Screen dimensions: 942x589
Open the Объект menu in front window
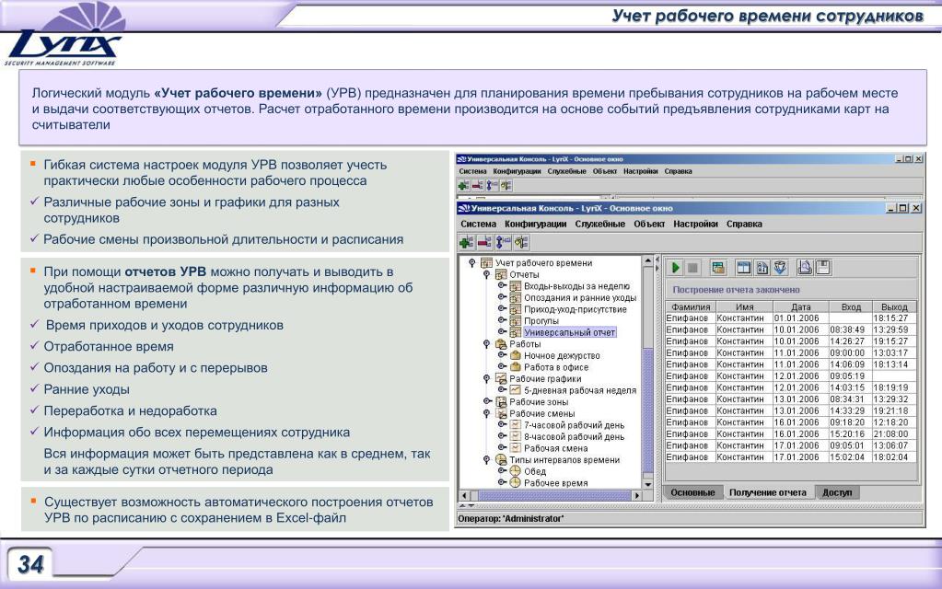point(649,224)
